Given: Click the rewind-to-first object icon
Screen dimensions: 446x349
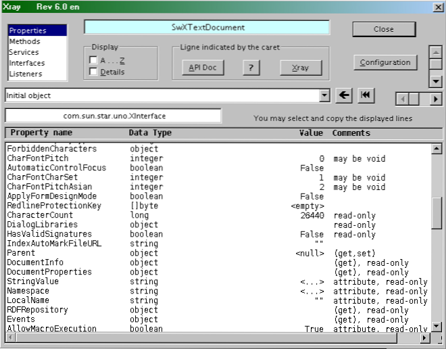Looking at the screenshot, I should pyautogui.click(x=366, y=95).
